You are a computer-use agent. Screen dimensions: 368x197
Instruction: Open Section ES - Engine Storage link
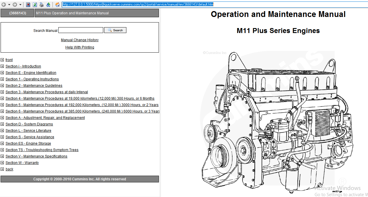click(28, 144)
